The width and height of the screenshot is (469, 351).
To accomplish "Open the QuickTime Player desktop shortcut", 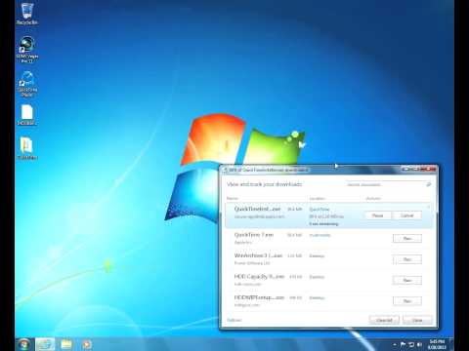I will (27, 84).
